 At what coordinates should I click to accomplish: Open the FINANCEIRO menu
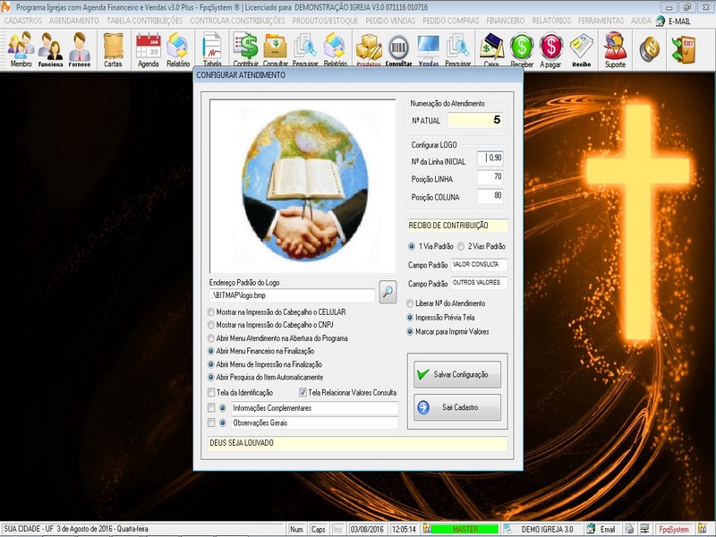tap(507, 21)
